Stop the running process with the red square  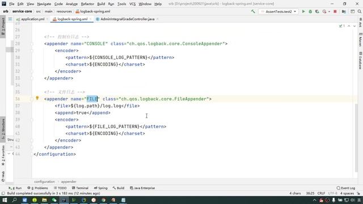(x=335, y=11)
